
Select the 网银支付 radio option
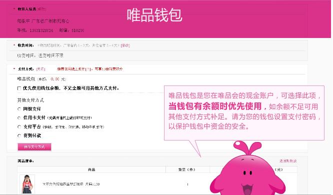(x=19, y=109)
